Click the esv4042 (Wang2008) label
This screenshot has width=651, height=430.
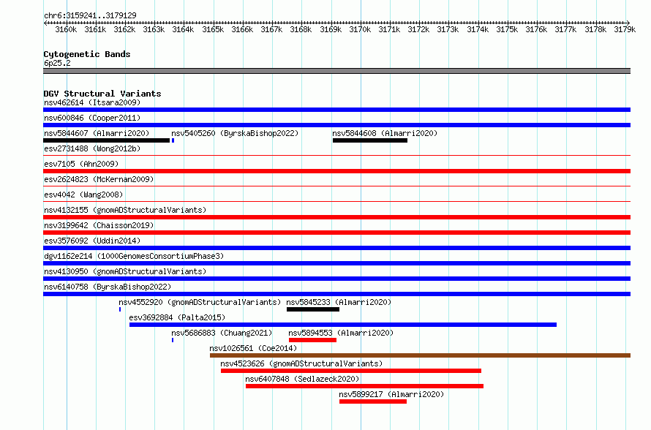[83, 195]
